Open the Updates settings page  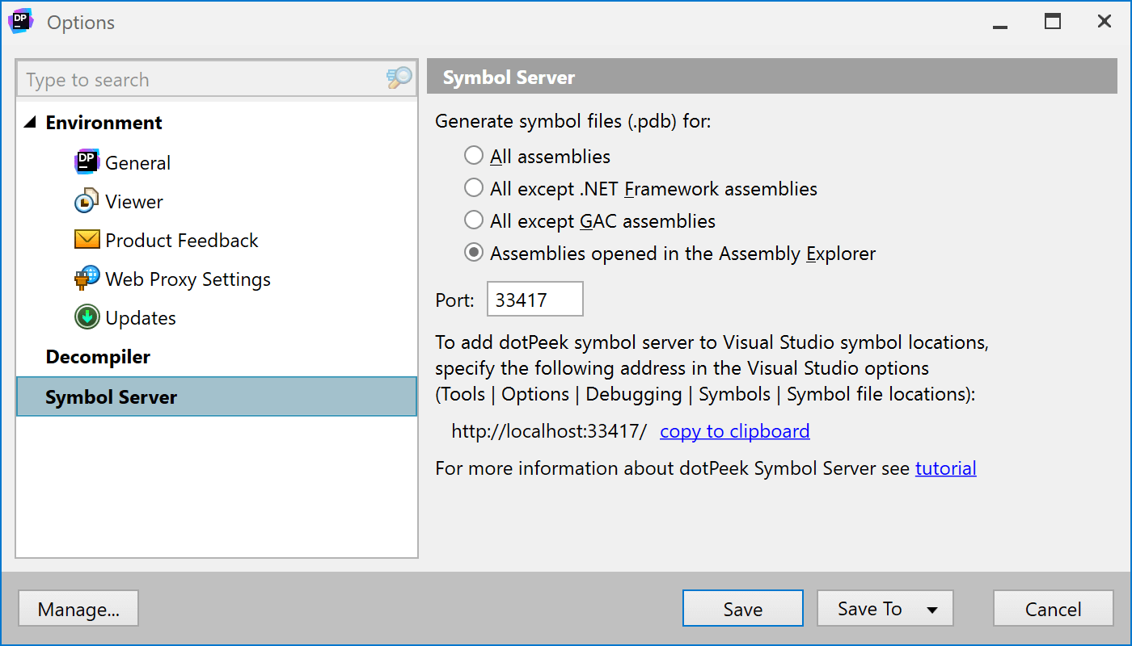(141, 317)
